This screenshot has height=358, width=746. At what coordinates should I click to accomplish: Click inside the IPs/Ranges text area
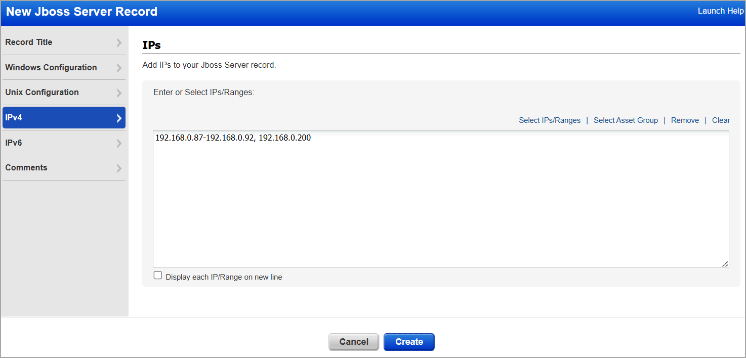pyautogui.click(x=441, y=199)
